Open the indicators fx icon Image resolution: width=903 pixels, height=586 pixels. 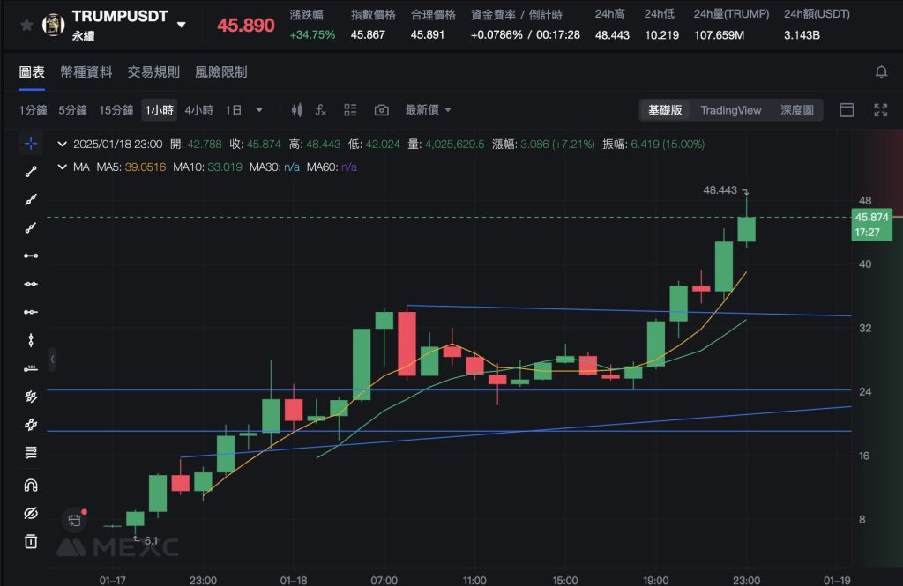coord(321,110)
